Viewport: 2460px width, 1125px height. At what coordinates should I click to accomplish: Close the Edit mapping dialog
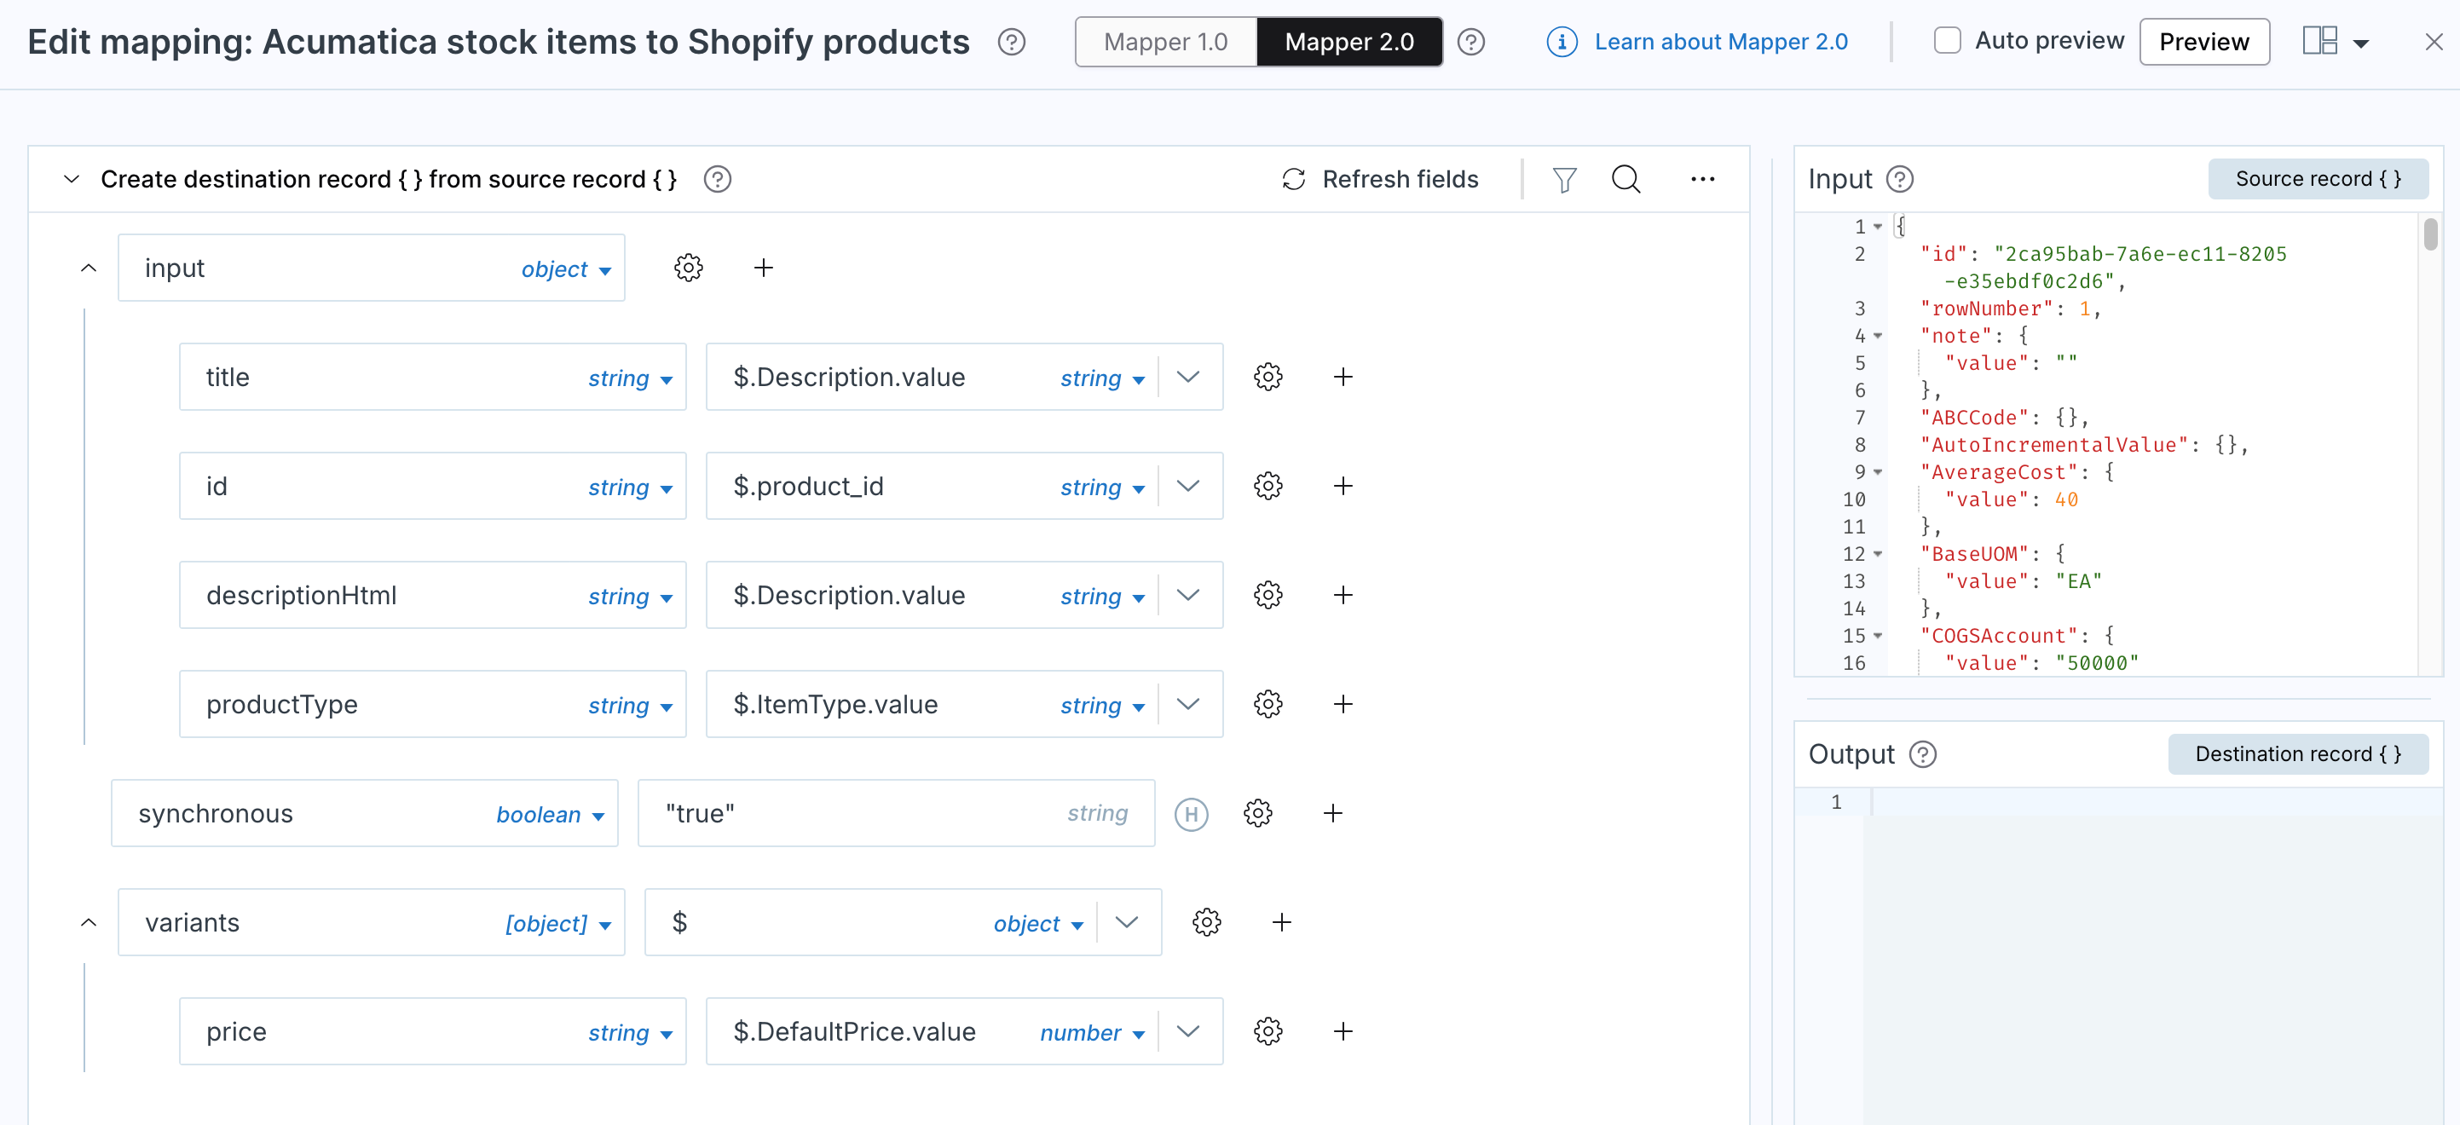pyautogui.click(x=2434, y=42)
